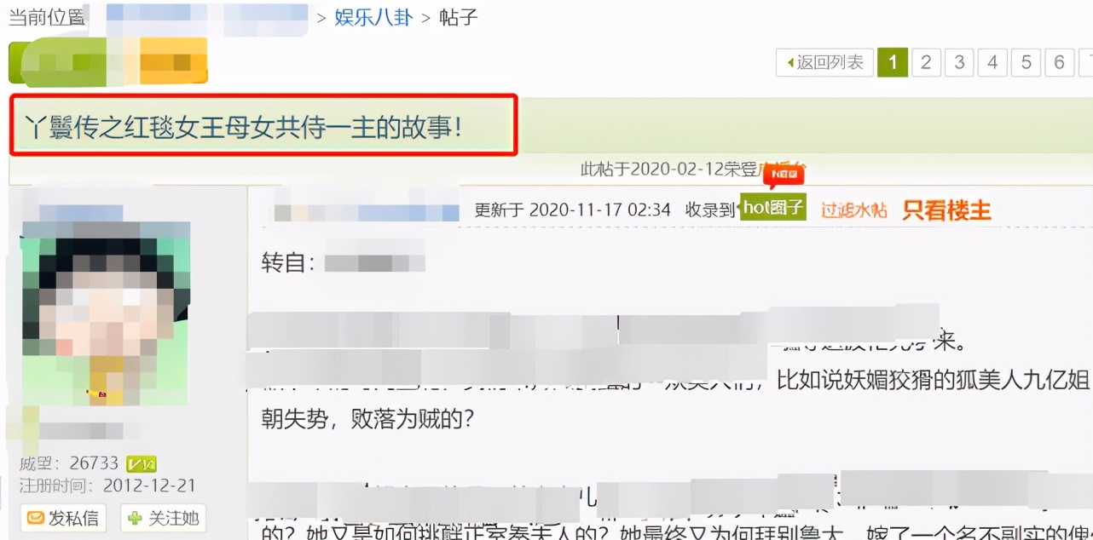Image resolution: width=1093 pixels, height=540 pixels.
Task: Go to page 5
Action: (1026, 62)
